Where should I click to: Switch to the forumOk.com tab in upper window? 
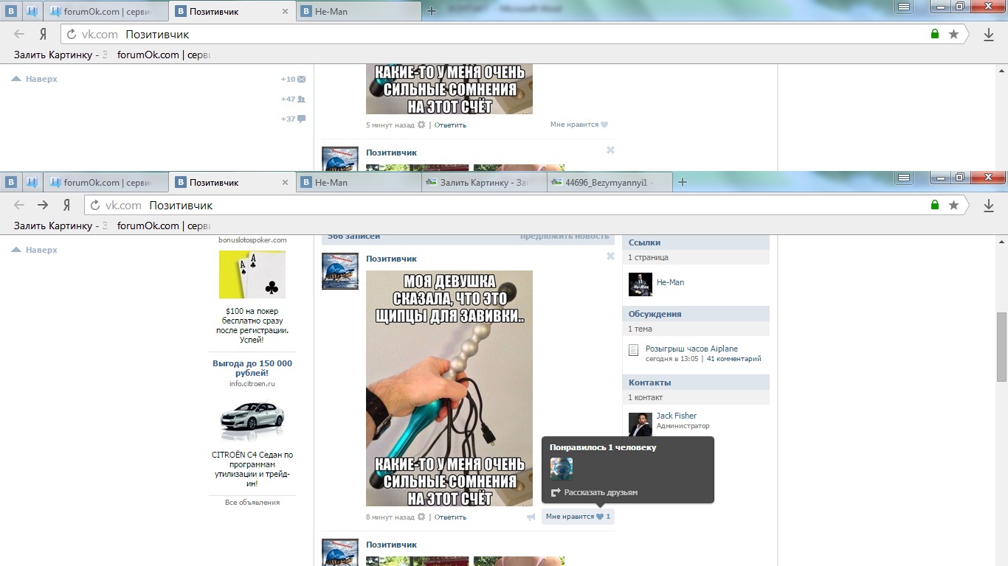[107, 11]
